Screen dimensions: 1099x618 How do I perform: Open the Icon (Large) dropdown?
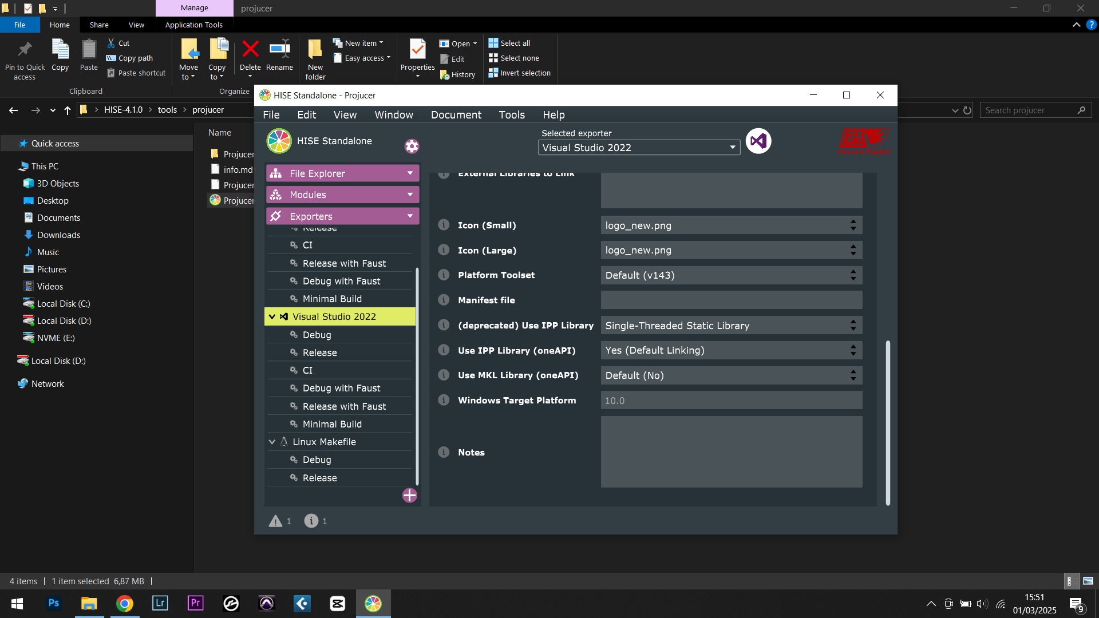click(732, 250)
